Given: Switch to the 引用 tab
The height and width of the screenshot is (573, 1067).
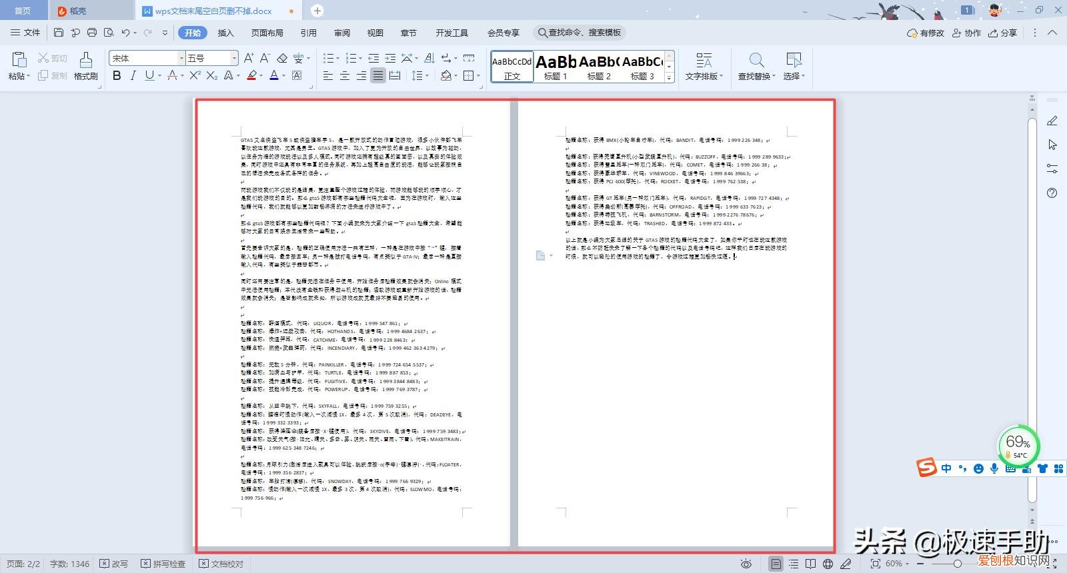Looking at the screenshot, I should click(308, 33).
